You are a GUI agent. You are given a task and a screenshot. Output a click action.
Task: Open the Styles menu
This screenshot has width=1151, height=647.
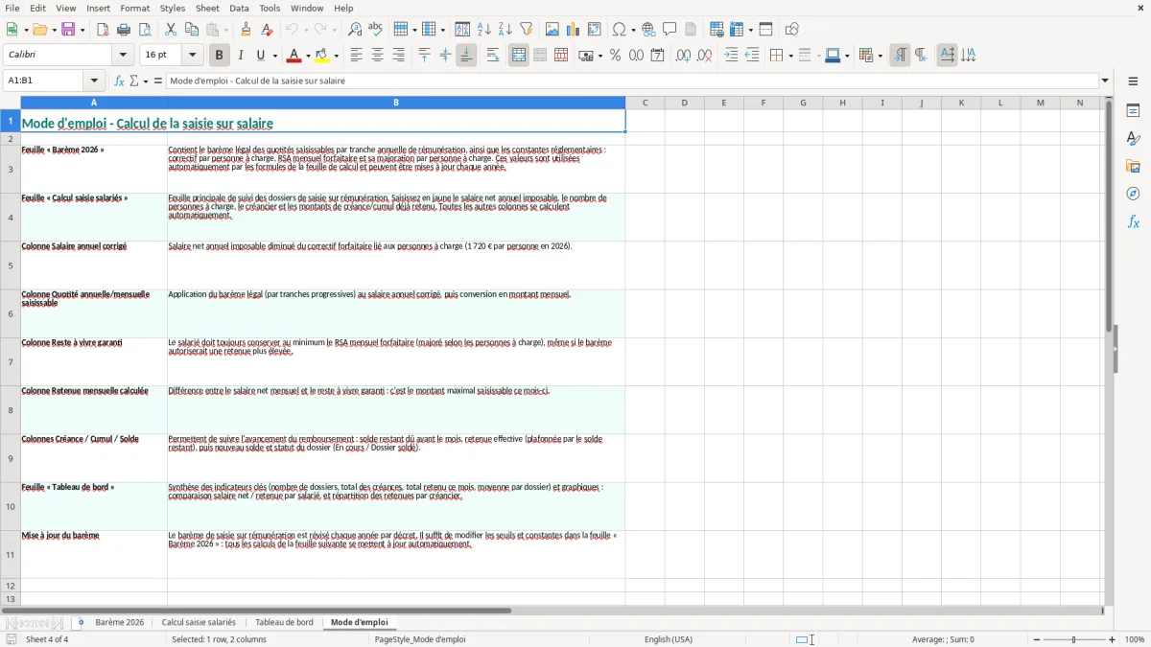pos(173,8)
